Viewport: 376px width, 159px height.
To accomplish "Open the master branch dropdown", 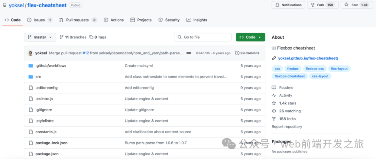I will [40, 37].
